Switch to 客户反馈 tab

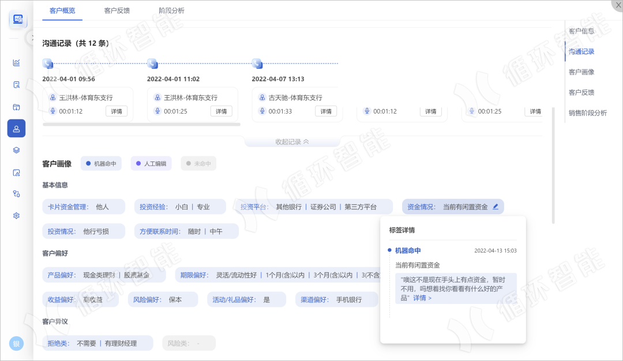tap(117, 11)
